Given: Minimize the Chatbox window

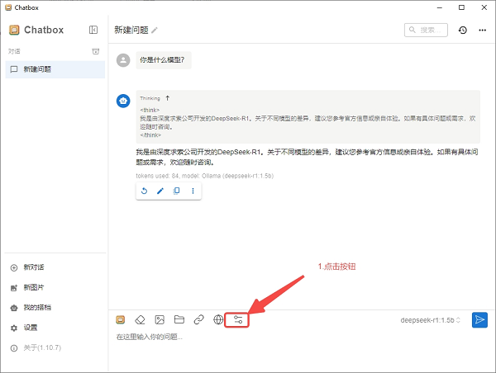Looking at the screenshot, I should coord(440,7).
